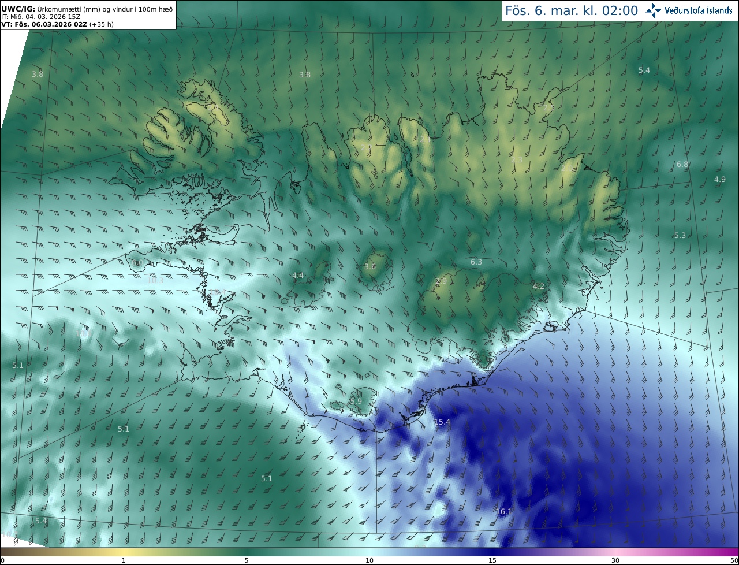Click the 2.5 value on the map
The height and width of the screenshot is (565, 739).
click(x=549, y=107)
